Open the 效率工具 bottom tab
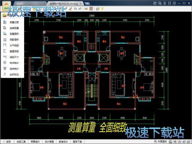 pyautogui.click(x=21, y=142)
